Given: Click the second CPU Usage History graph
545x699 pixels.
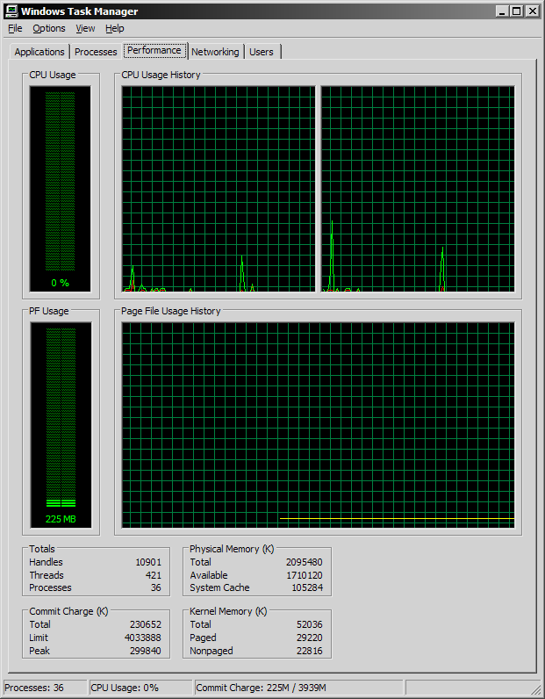Looking at the screenshot, I should 418,189.
